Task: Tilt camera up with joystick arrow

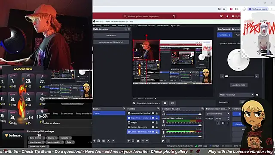Action: [x=238, y=51]
